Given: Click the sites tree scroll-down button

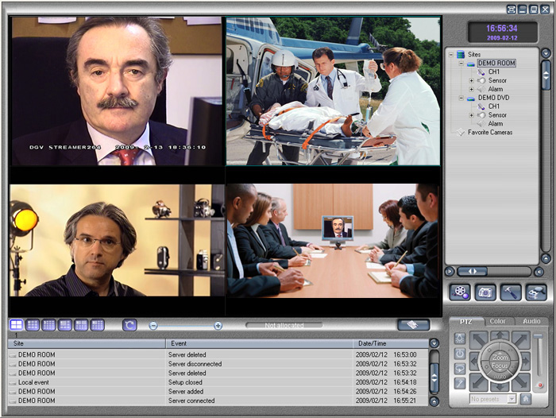Looking at the screenshot, I should (x=546, y=258).
